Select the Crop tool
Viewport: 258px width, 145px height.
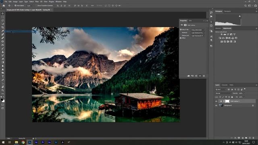coord(3,27)
